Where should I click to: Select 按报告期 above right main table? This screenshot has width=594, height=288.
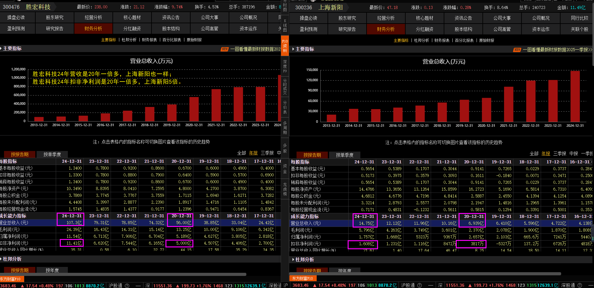pos(312,155)
